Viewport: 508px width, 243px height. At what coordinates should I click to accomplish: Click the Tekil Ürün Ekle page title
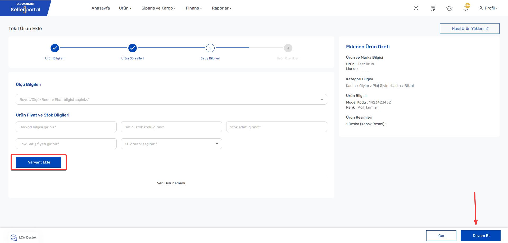(25, 29)
